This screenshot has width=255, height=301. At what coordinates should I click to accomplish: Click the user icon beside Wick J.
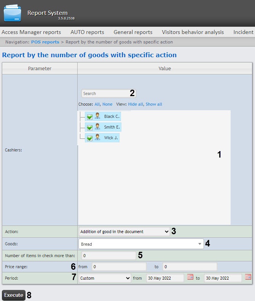pyautogui.click(x=97, y=137)
